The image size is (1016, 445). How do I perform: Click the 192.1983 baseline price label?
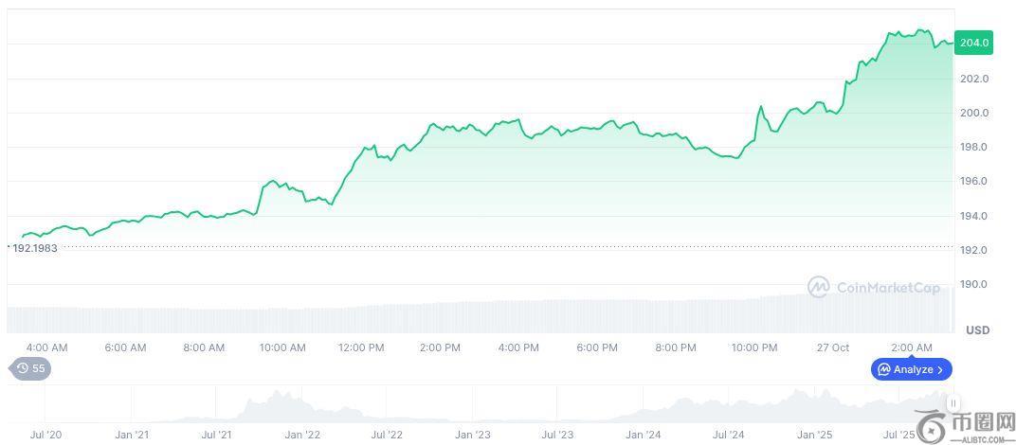(x=33, y=248)
